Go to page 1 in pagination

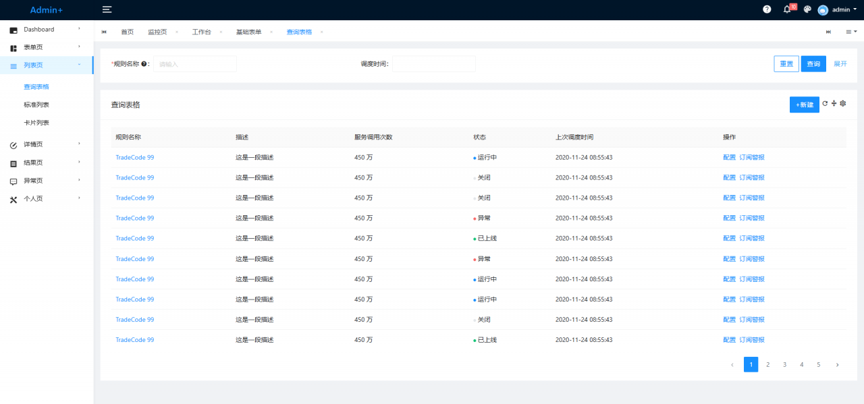pos(751,365)
